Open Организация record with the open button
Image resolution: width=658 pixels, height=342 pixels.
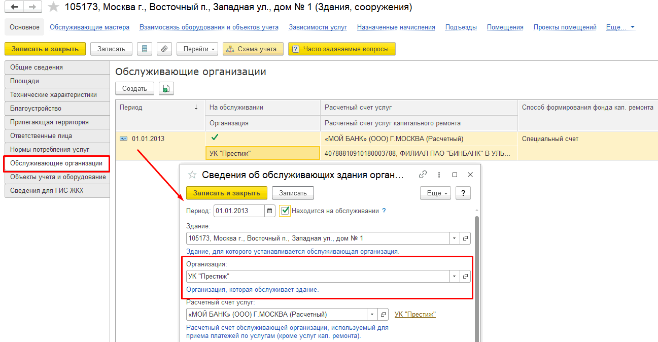pyautogui.click(x=465, y=276)
